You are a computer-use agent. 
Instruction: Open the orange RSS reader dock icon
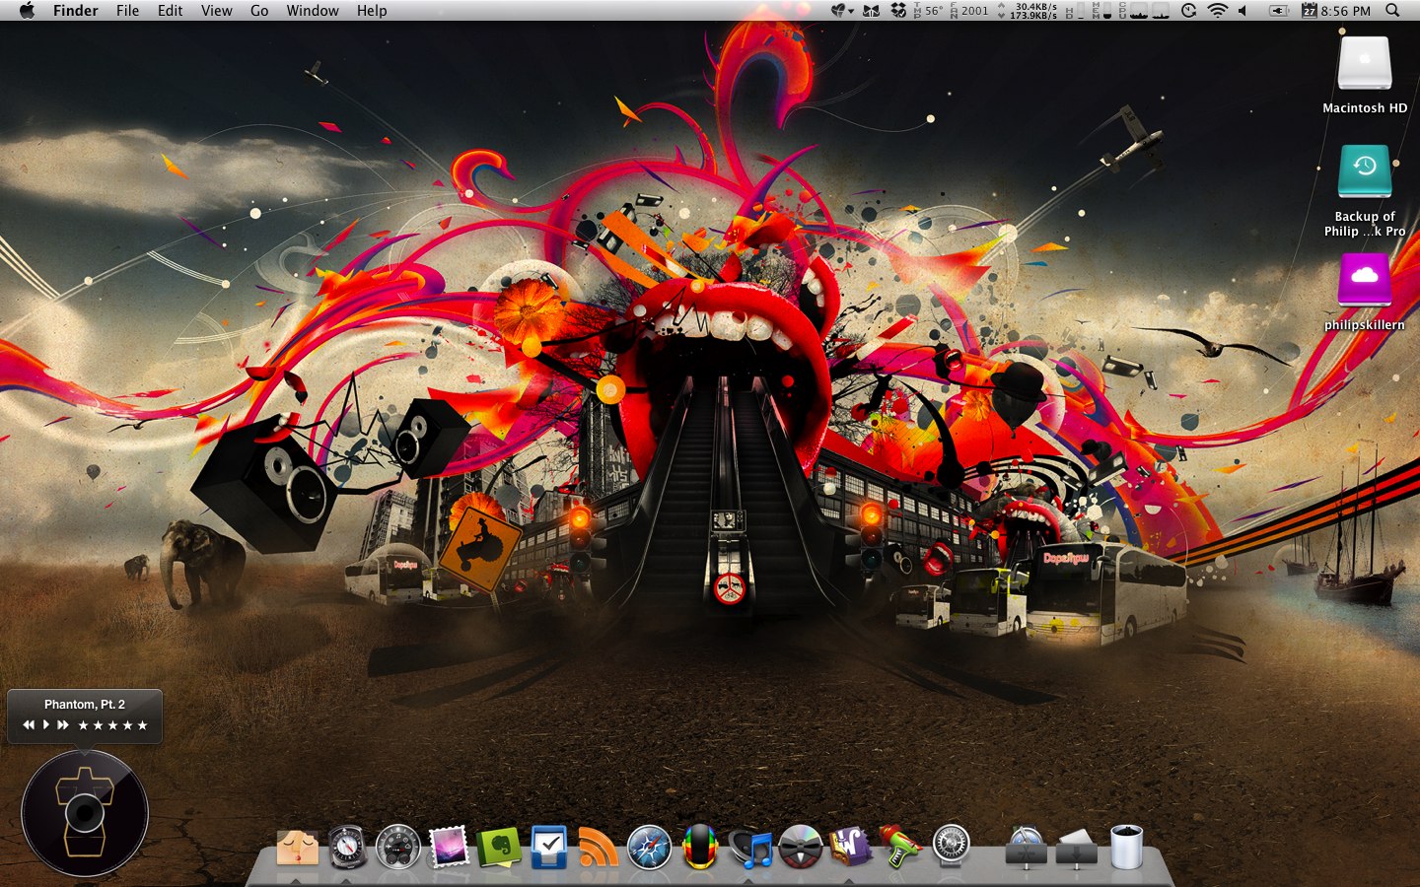[x=599, y=848]
